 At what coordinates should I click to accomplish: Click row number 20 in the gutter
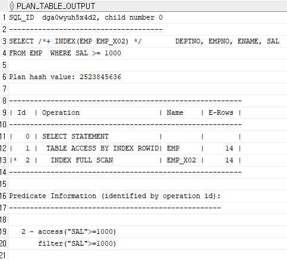point(4,244)
